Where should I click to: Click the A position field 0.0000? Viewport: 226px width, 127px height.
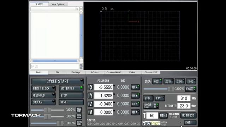(103, 112)
